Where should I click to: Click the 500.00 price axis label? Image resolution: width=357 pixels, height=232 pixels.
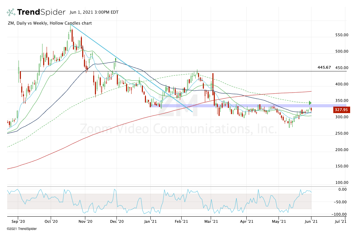(342, 51)
